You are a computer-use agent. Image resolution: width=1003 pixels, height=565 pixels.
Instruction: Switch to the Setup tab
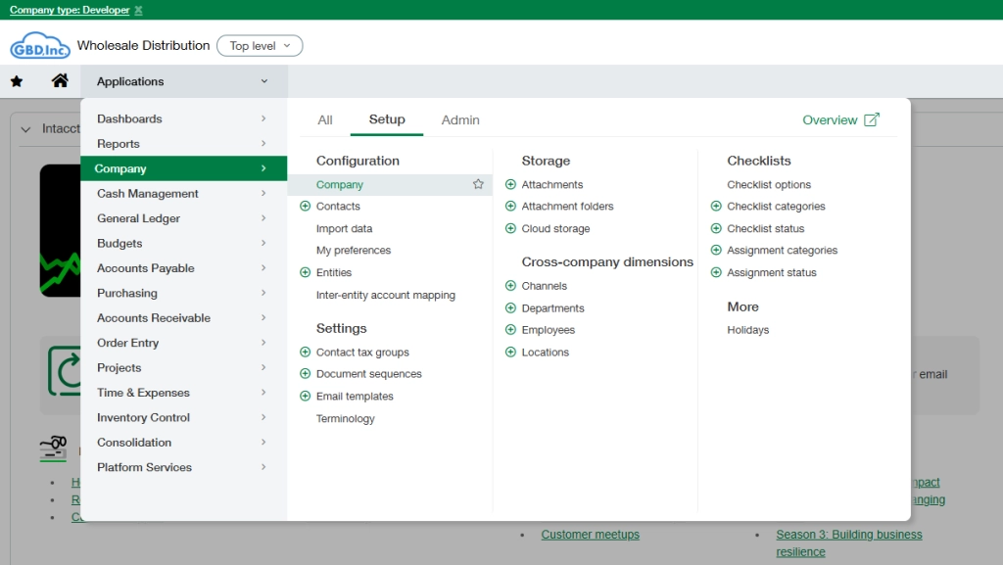386,118
